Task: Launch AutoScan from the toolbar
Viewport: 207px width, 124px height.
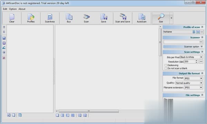Action: point(142,18)
